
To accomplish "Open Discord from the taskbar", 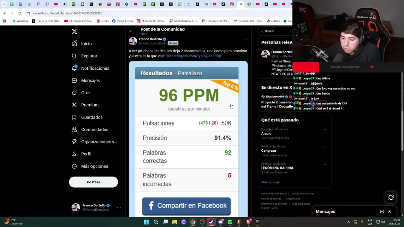I will click(221, 222).
